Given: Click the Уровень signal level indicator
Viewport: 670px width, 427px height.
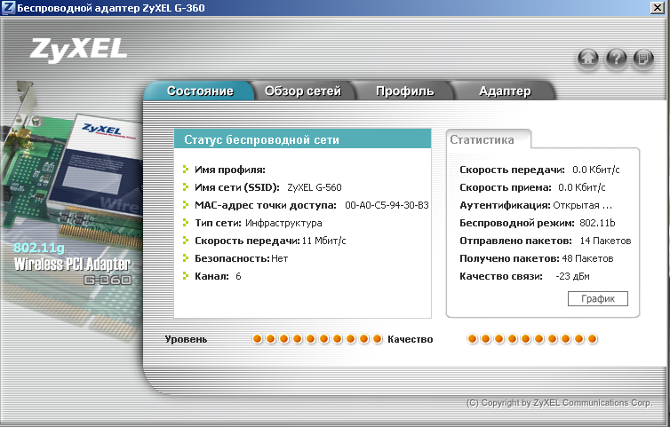Looking at the screenshot, I should tap(317, 338).
